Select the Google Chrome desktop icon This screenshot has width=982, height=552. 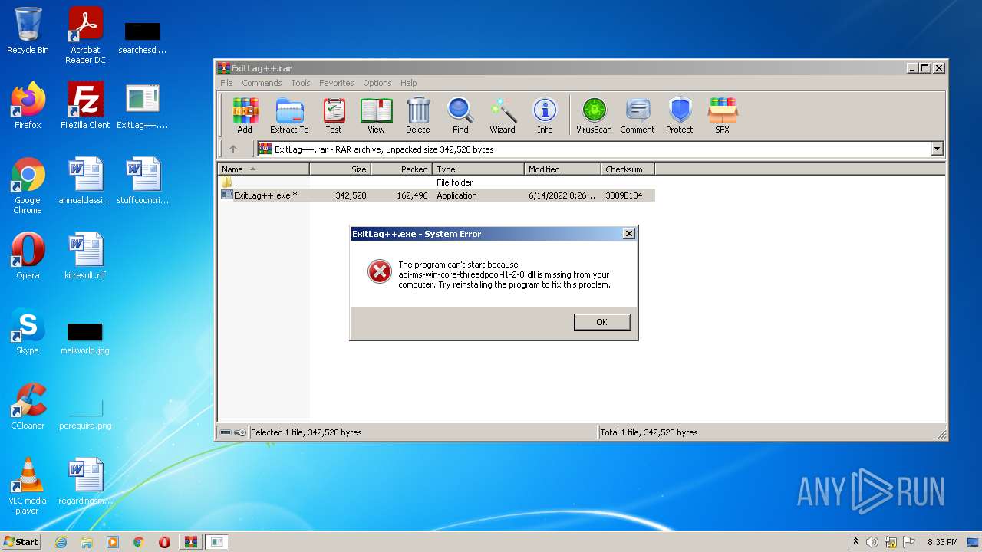coord(28,186)
